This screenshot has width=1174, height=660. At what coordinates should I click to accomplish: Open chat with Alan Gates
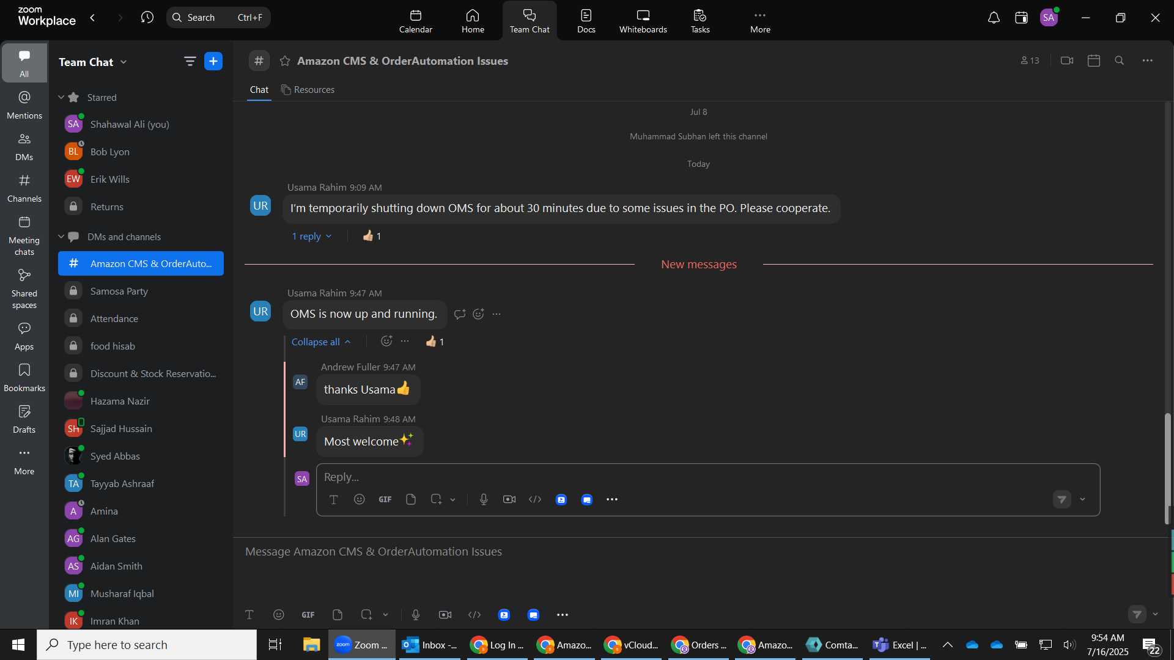tap(141, 538)
